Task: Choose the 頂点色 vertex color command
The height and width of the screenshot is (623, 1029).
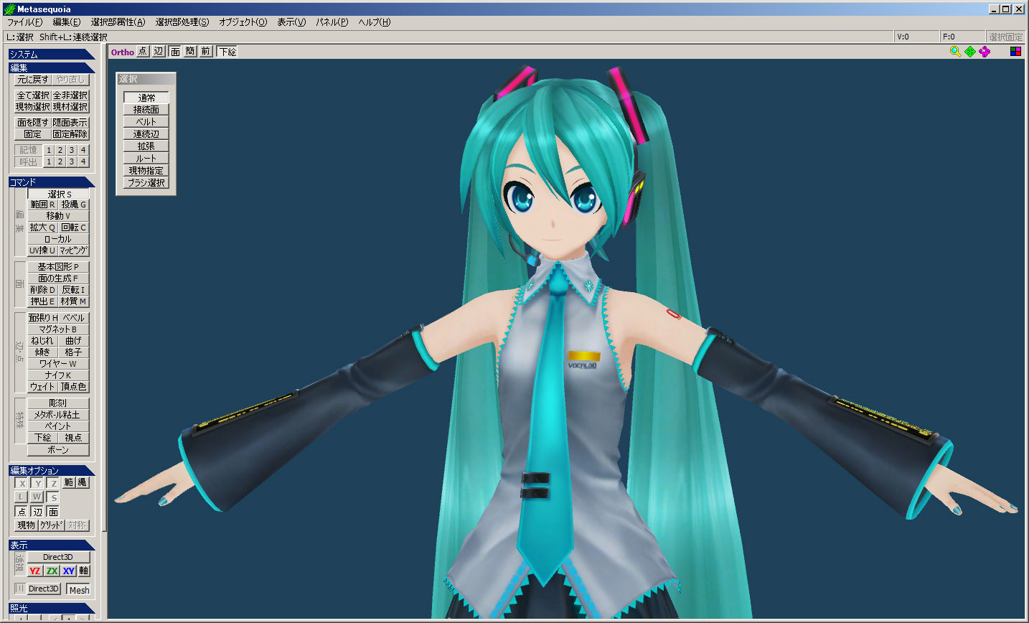Action: click(73, 387)
